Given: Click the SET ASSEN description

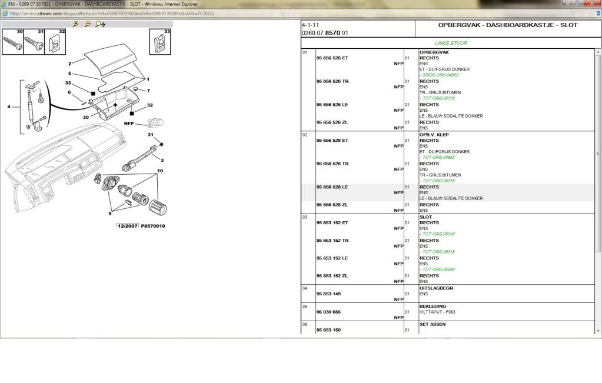Looking at the screenshot, I should coord(433,324).
